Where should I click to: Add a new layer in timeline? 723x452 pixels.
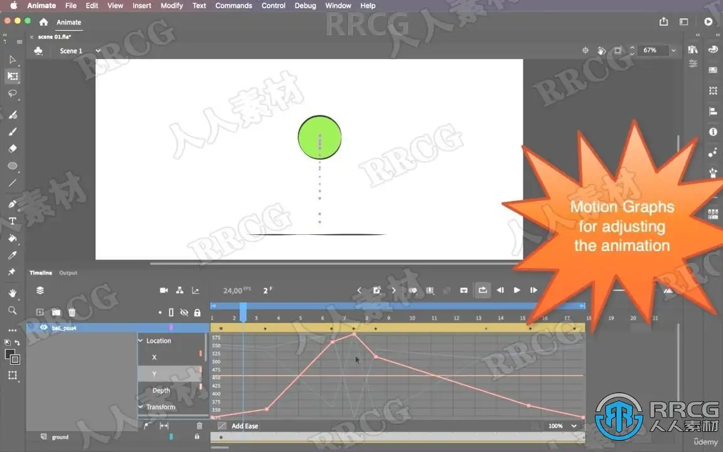click(40, 312)
